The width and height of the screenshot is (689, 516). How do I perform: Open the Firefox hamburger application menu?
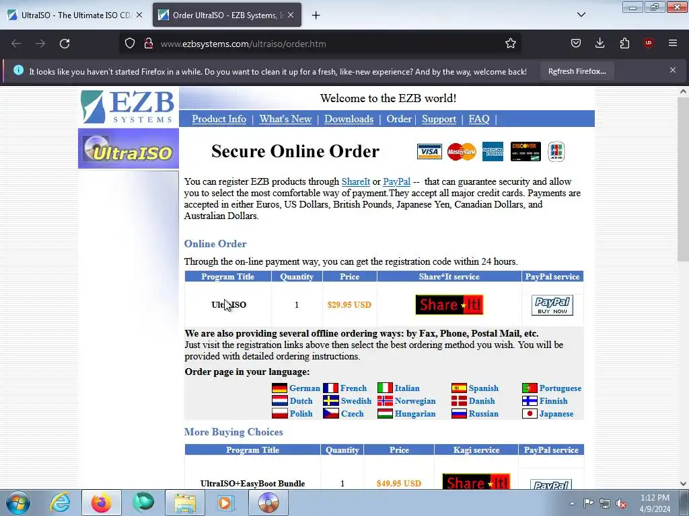pos(672,43)
